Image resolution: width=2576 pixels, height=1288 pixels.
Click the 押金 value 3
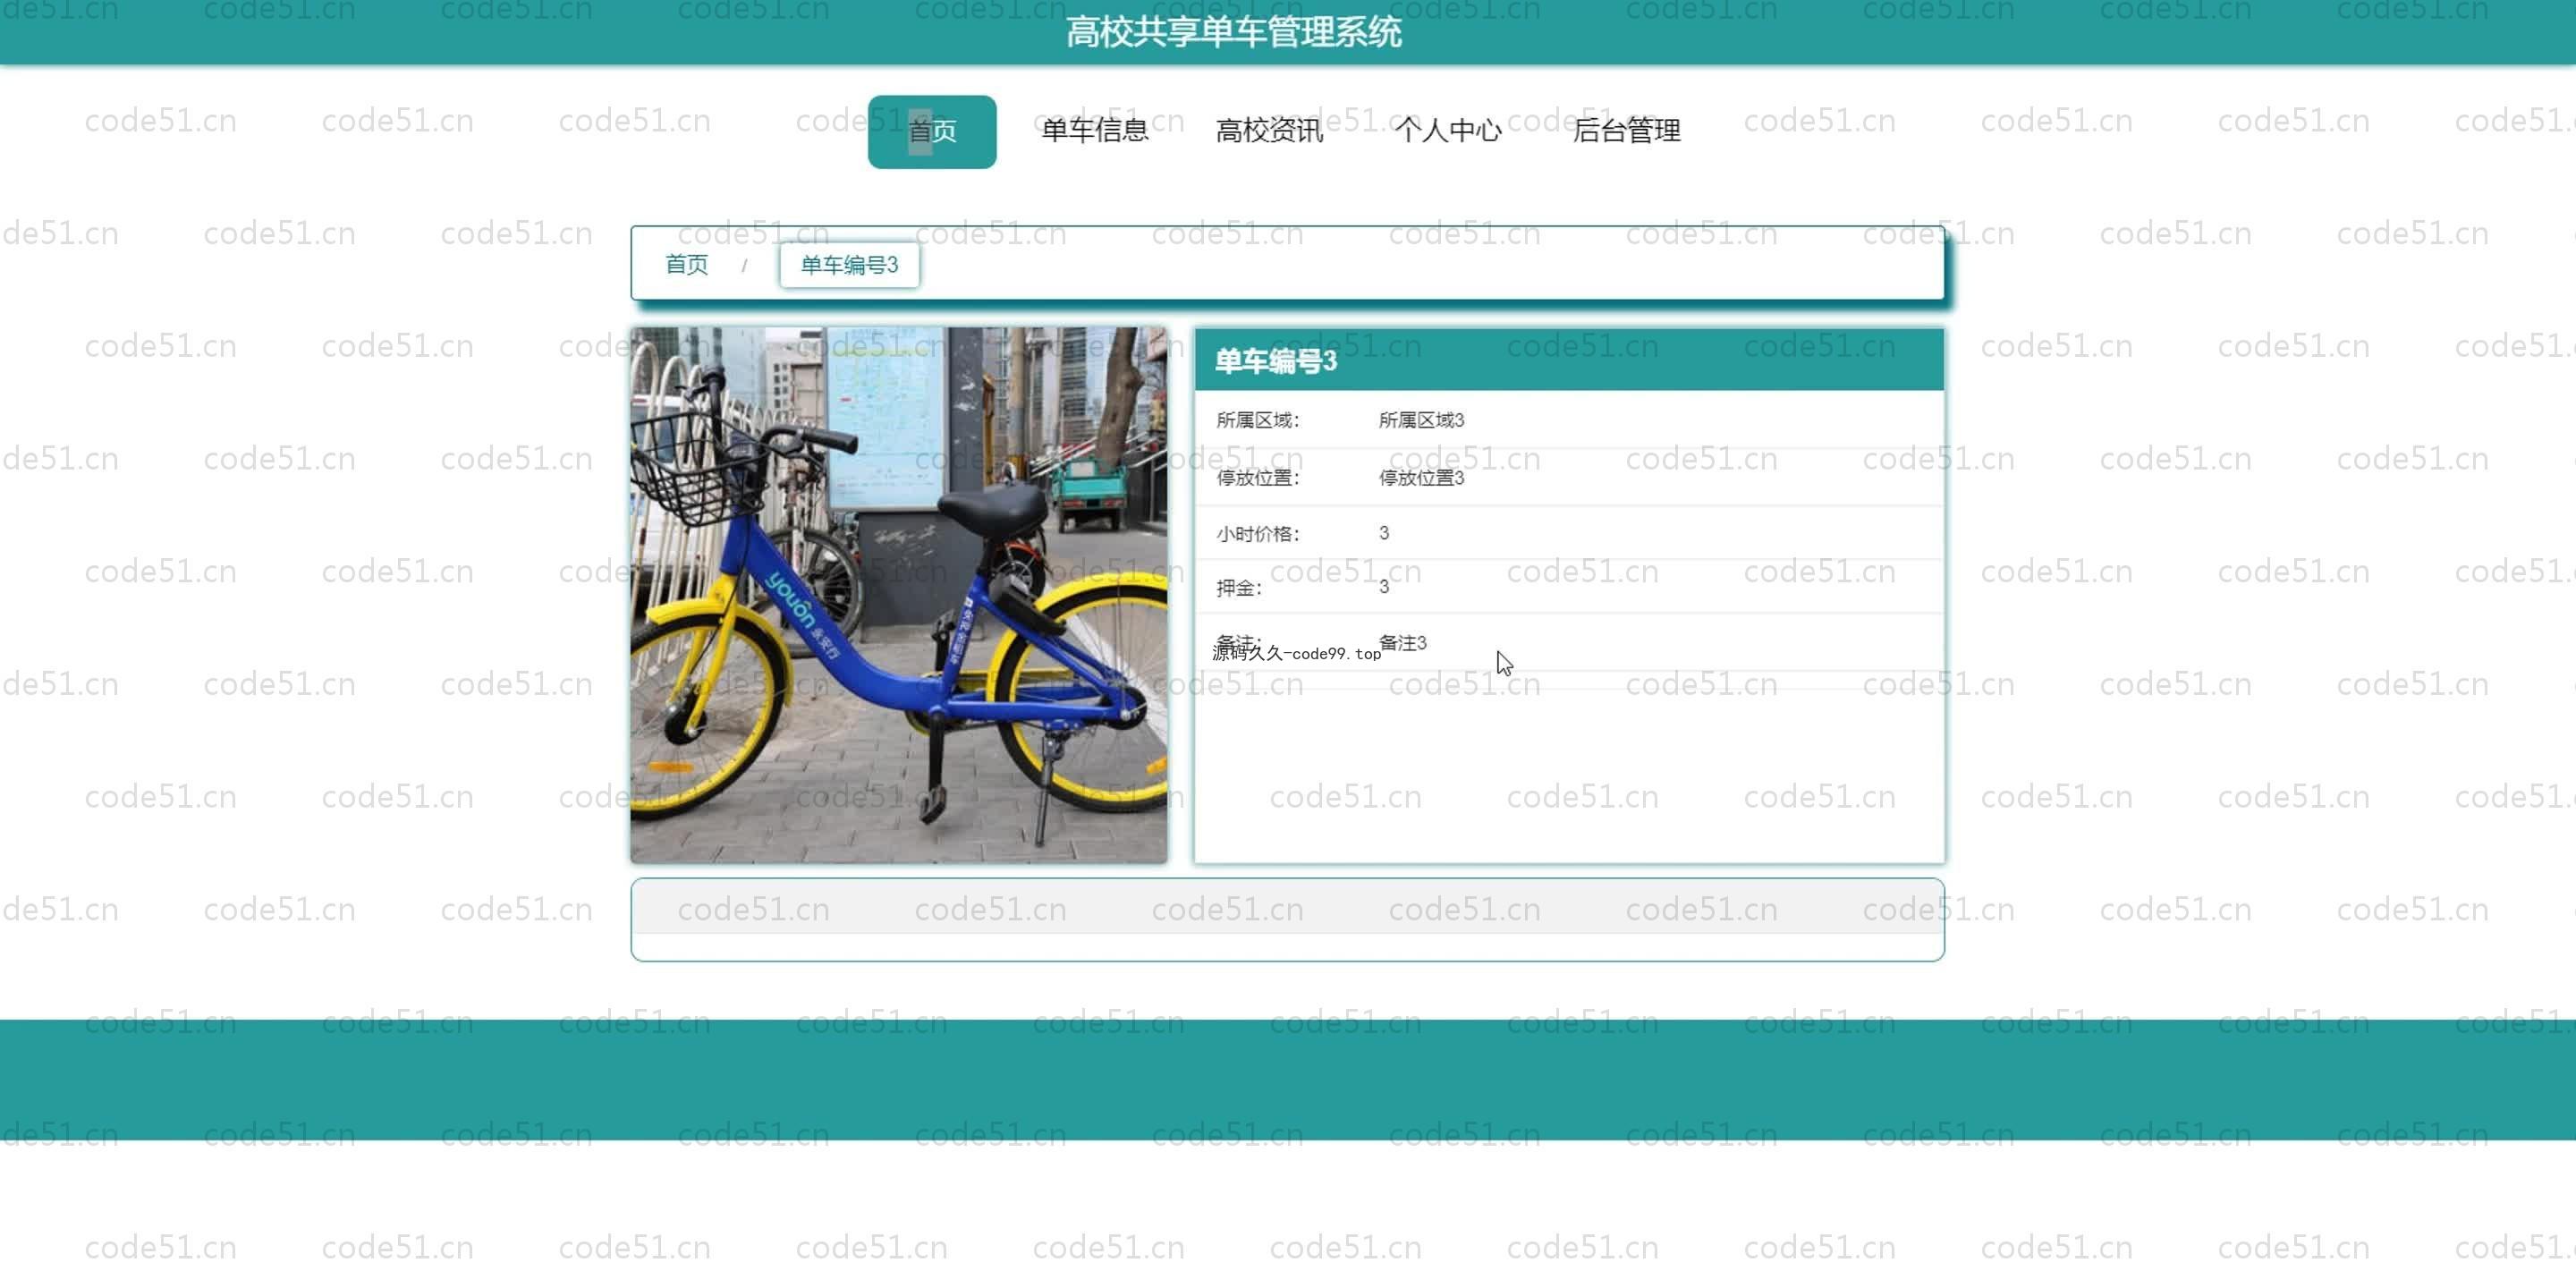[x=1384, y=587]
